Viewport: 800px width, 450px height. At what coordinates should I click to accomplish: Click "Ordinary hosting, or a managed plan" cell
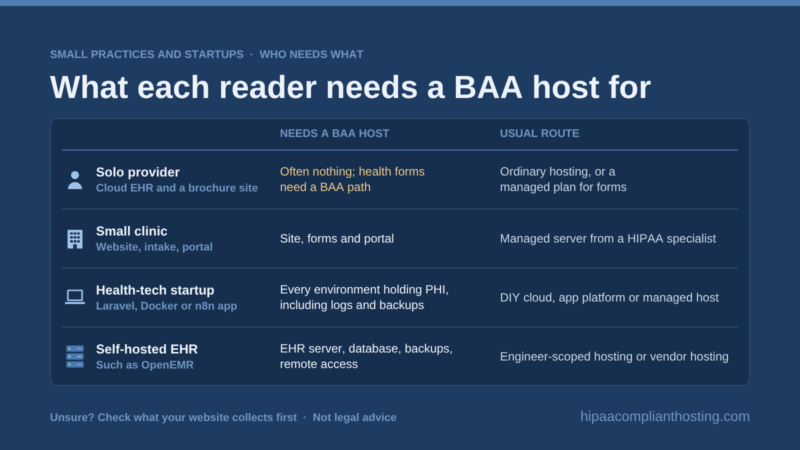563,179
